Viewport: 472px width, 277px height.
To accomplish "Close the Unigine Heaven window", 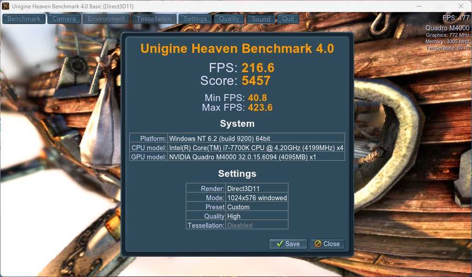I will click(x=461, y=6).
